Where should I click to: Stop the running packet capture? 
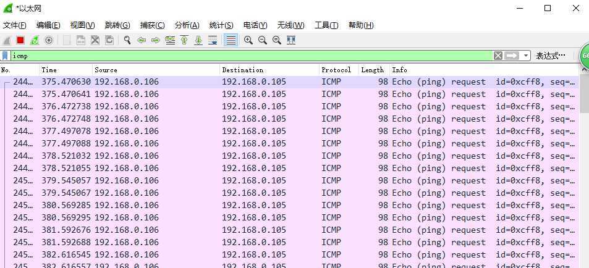click(x=20, y=40)
